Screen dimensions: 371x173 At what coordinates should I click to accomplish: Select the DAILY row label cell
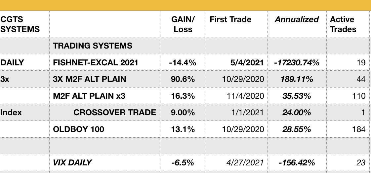tap(12, 63)
